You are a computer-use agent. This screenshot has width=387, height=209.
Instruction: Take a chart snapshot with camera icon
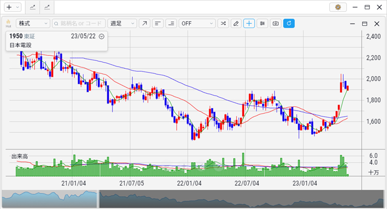[x=276, y=24]
